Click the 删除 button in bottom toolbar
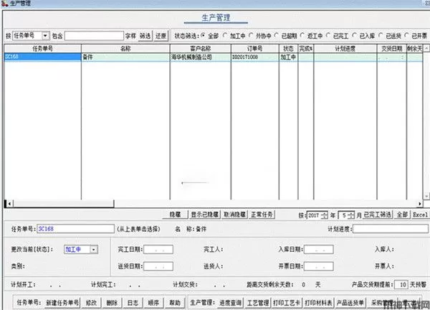 (x=111, y=303)
